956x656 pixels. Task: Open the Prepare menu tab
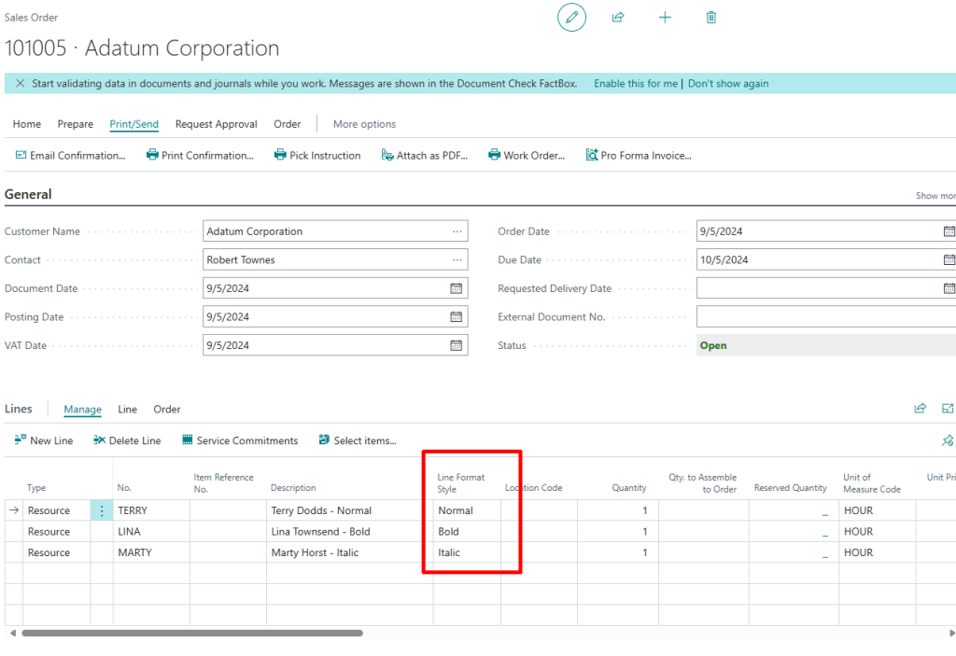[76, 124]
